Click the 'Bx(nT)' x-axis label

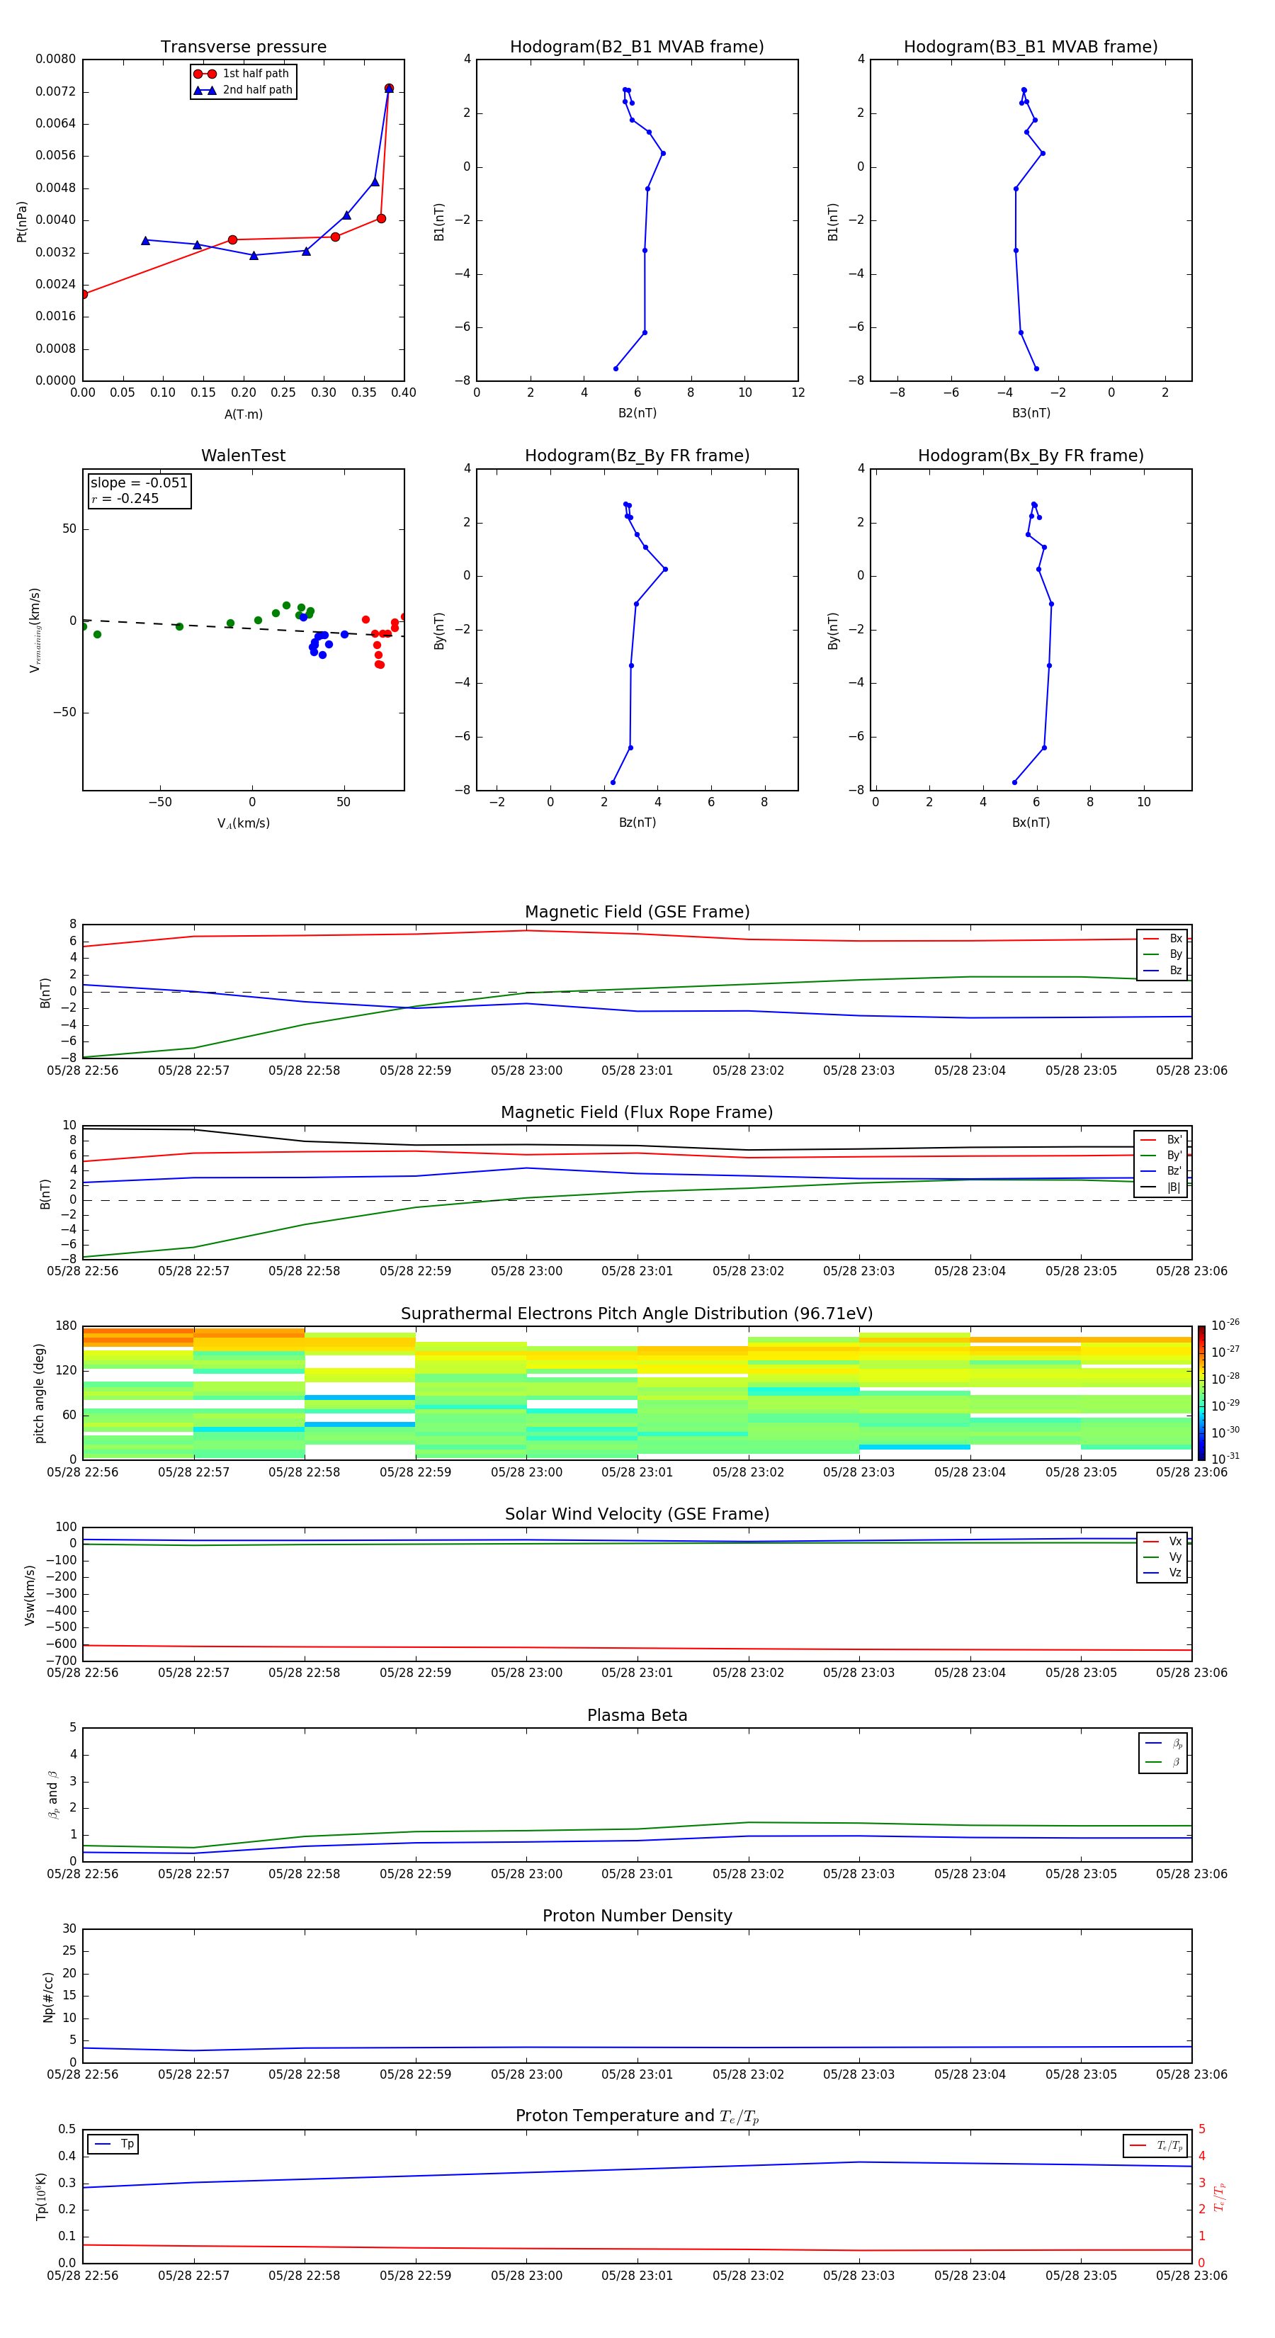tap(1031, 823)
